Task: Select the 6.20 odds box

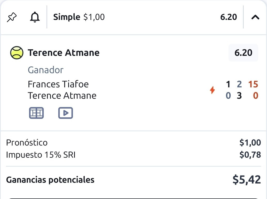Action: [243, 53]
